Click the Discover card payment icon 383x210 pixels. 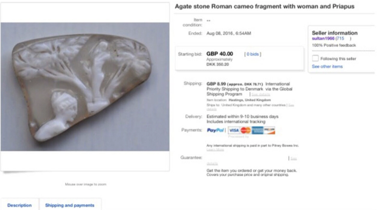click(x=271, y=130)
